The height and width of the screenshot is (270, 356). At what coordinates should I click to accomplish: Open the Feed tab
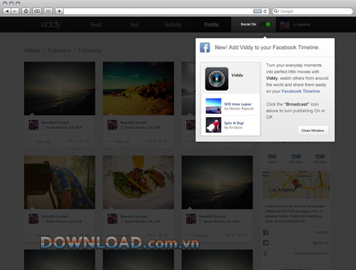click(95, 25)
